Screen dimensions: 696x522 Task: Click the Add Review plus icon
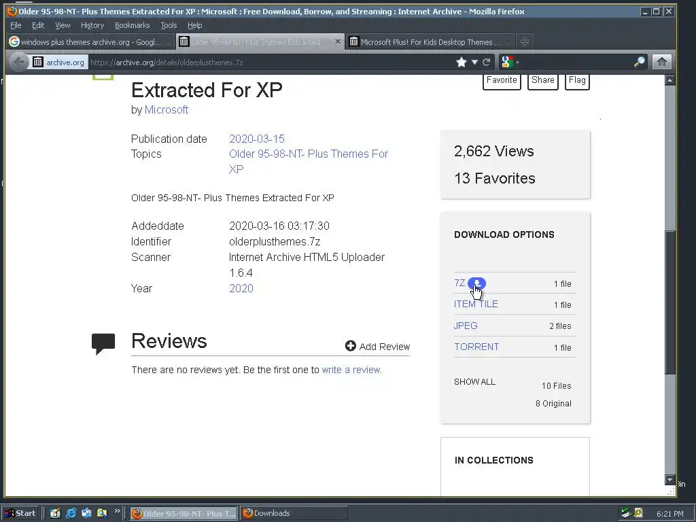[x=350, y=346]
